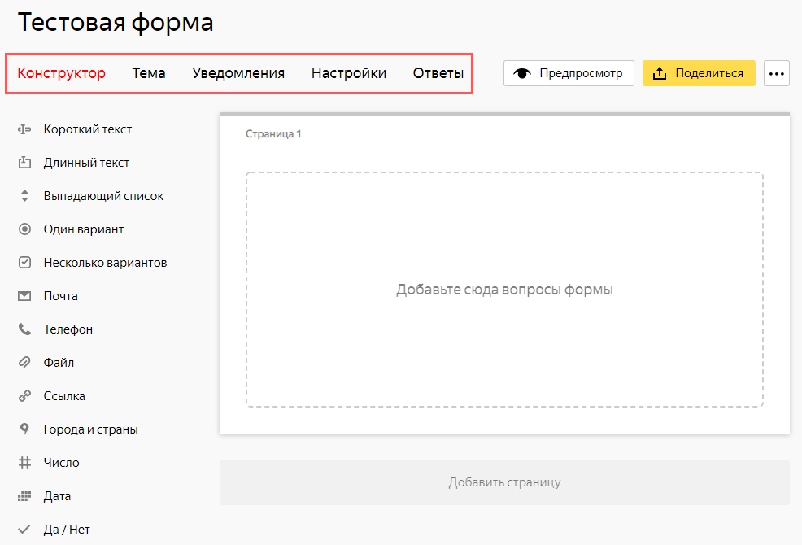
Task: Add the Несколько вариантов checkbox question
Action: click(105, 263)
